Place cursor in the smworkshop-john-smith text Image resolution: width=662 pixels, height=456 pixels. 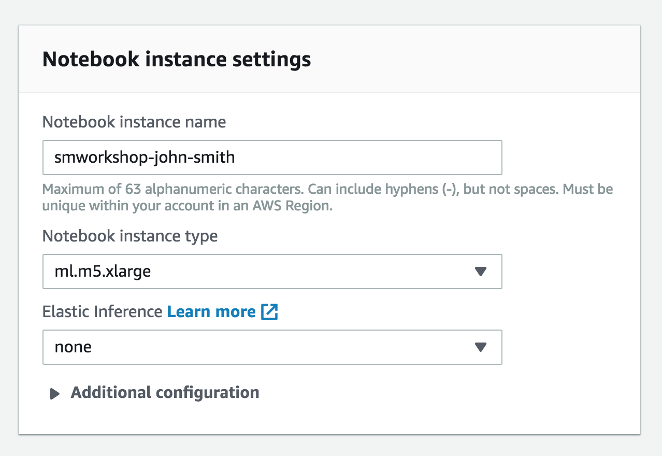point(145,157)
